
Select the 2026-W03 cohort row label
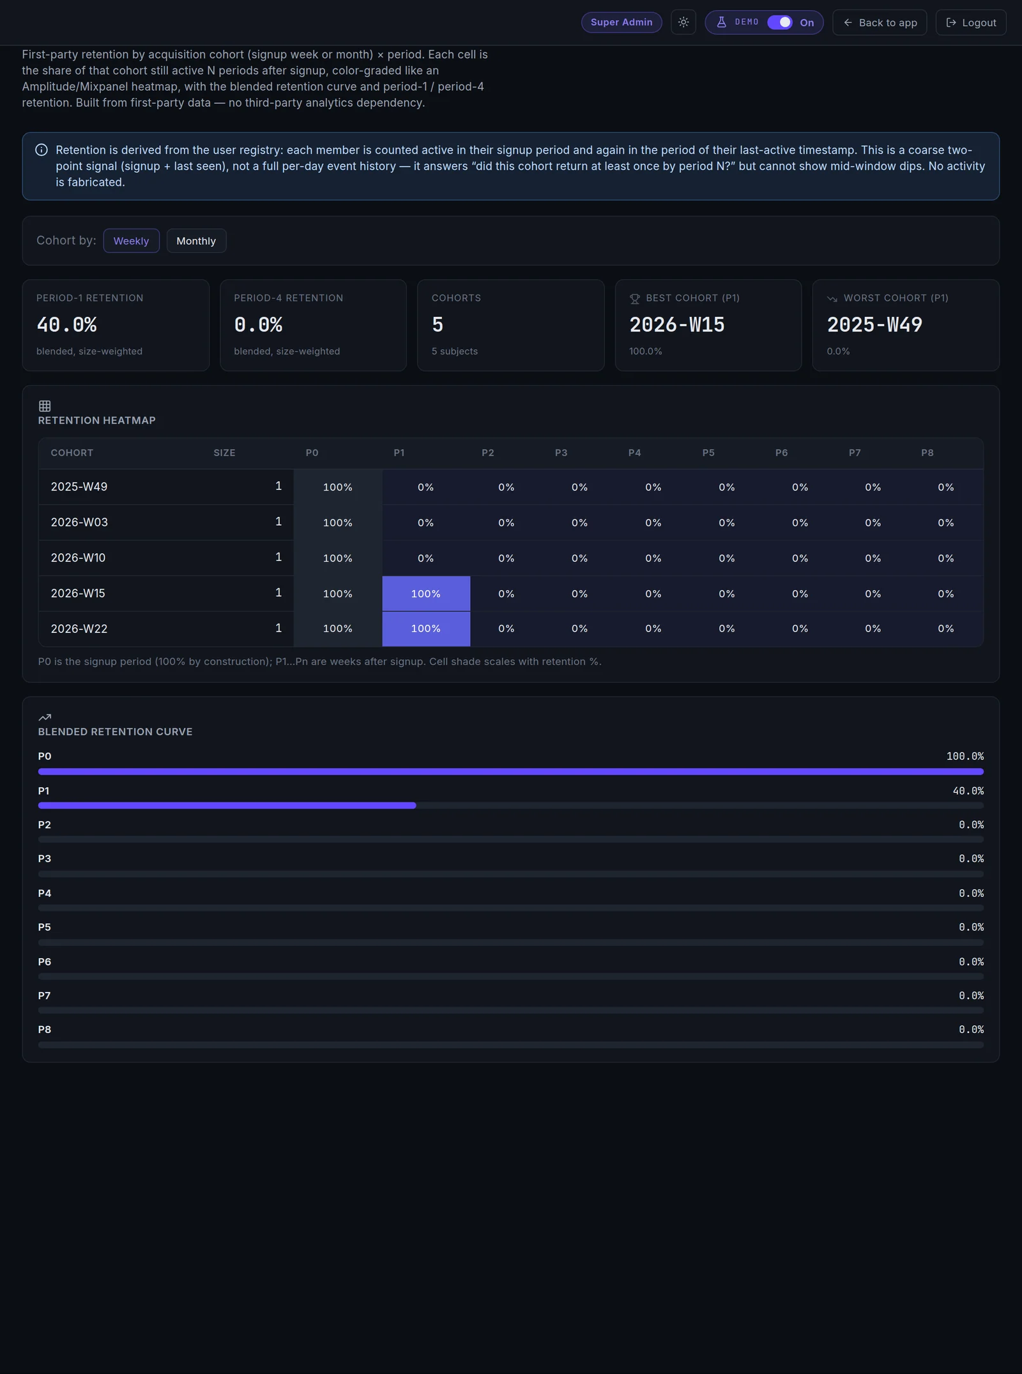(79, 523)
